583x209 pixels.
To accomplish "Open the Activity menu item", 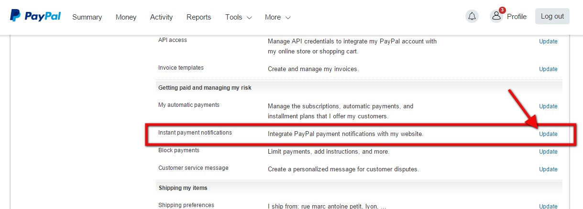I will (161, 17).
